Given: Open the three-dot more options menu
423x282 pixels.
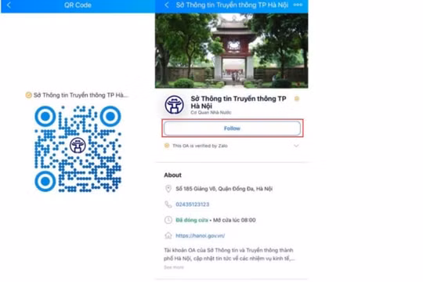Looking at the screenshot, I should pos(298,5).
